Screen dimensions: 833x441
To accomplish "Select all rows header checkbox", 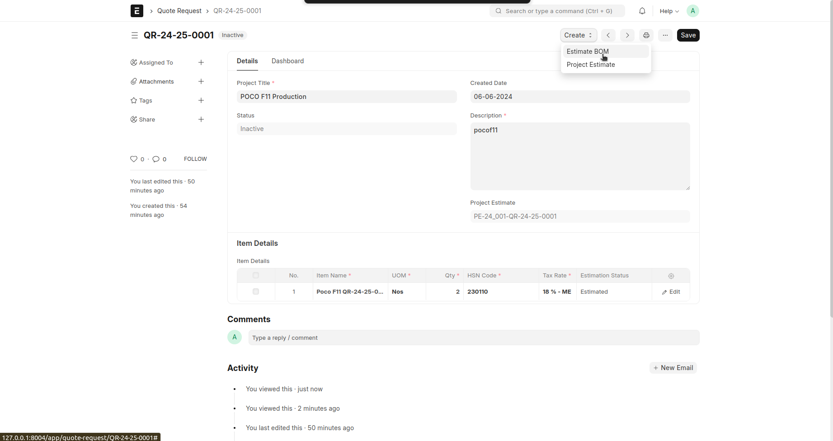I will click(x=256, y=275).
